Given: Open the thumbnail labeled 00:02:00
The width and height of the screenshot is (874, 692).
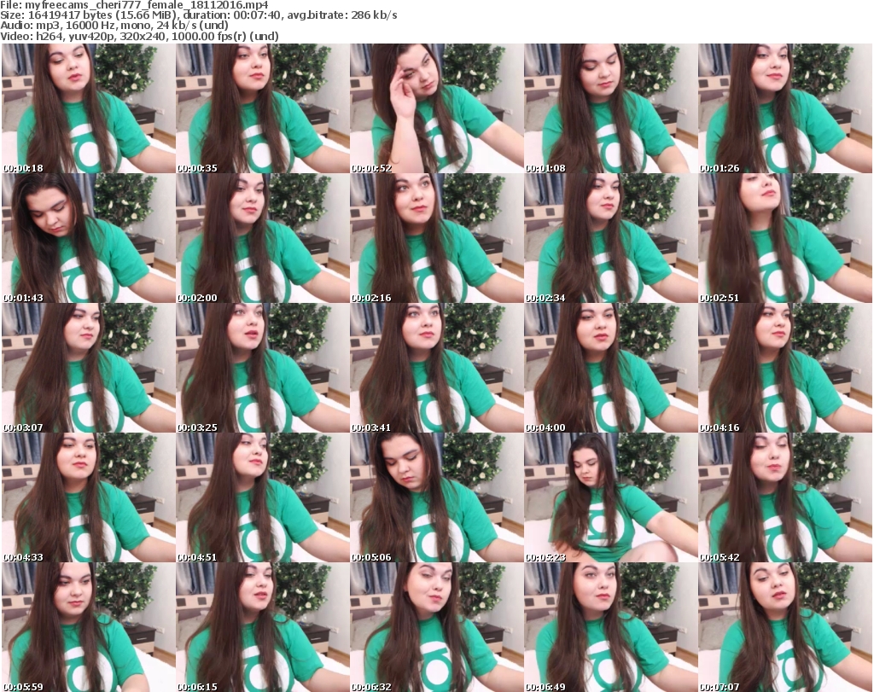Looking at the screenshot, I should (x=263, y=238).
